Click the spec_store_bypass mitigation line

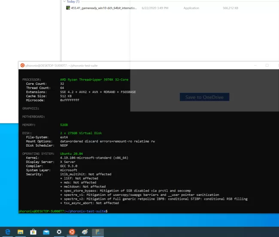coord(125,191)
